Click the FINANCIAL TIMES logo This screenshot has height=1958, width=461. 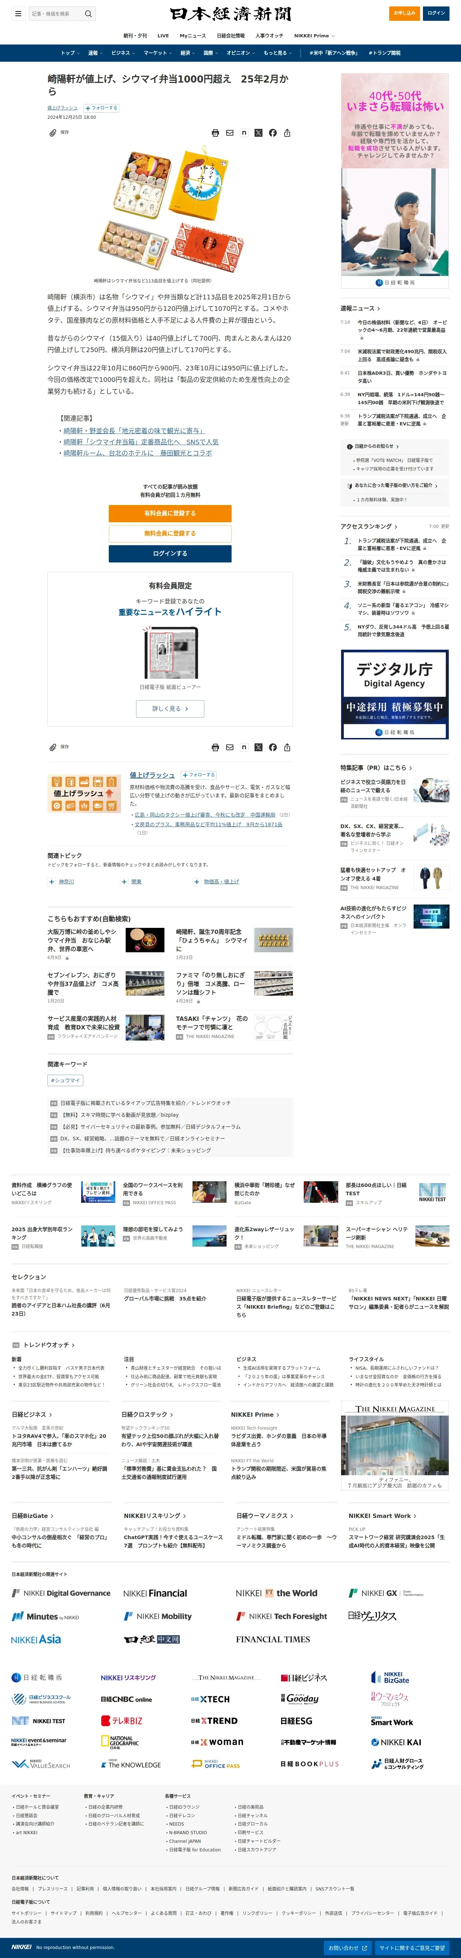coord(273,1640)
